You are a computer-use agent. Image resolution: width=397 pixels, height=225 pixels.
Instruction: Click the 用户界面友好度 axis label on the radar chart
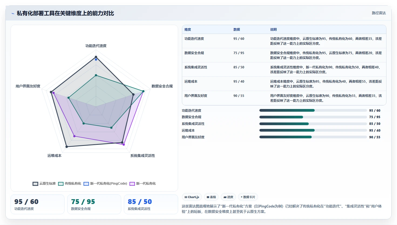coord(28,86)
